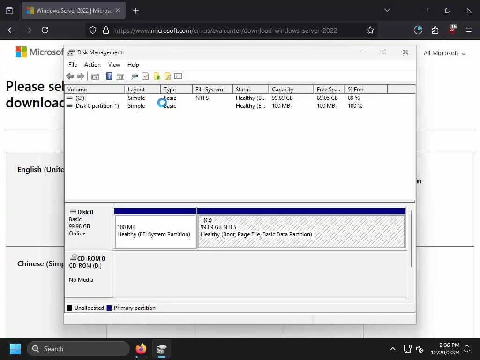The height and width of the screenshot is (360, 480).
Task: Click the 89.05 GB free space cell
Action: coord(327,98)
